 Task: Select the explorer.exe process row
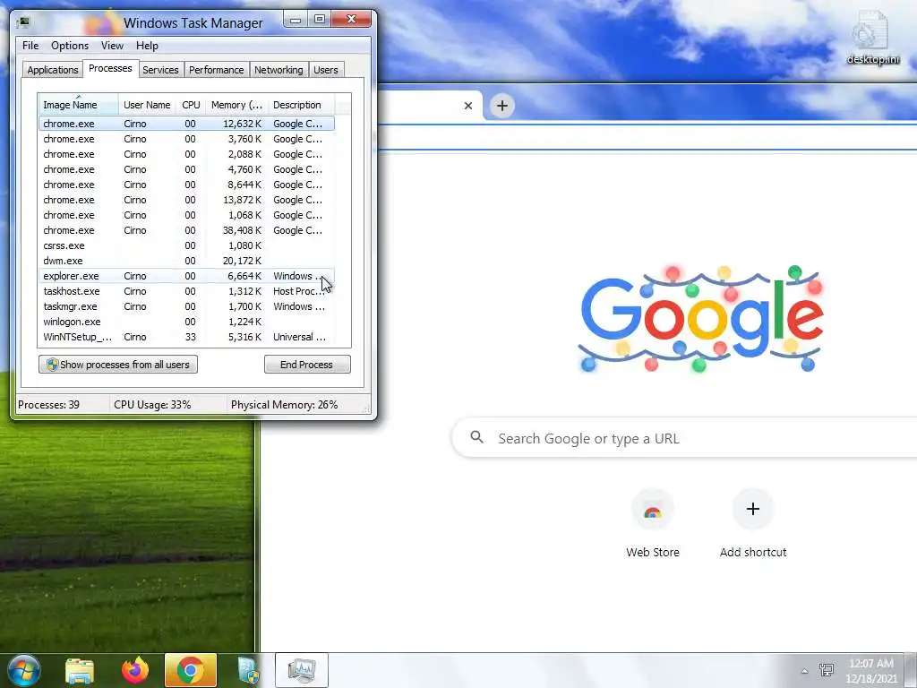click(186, 276)
